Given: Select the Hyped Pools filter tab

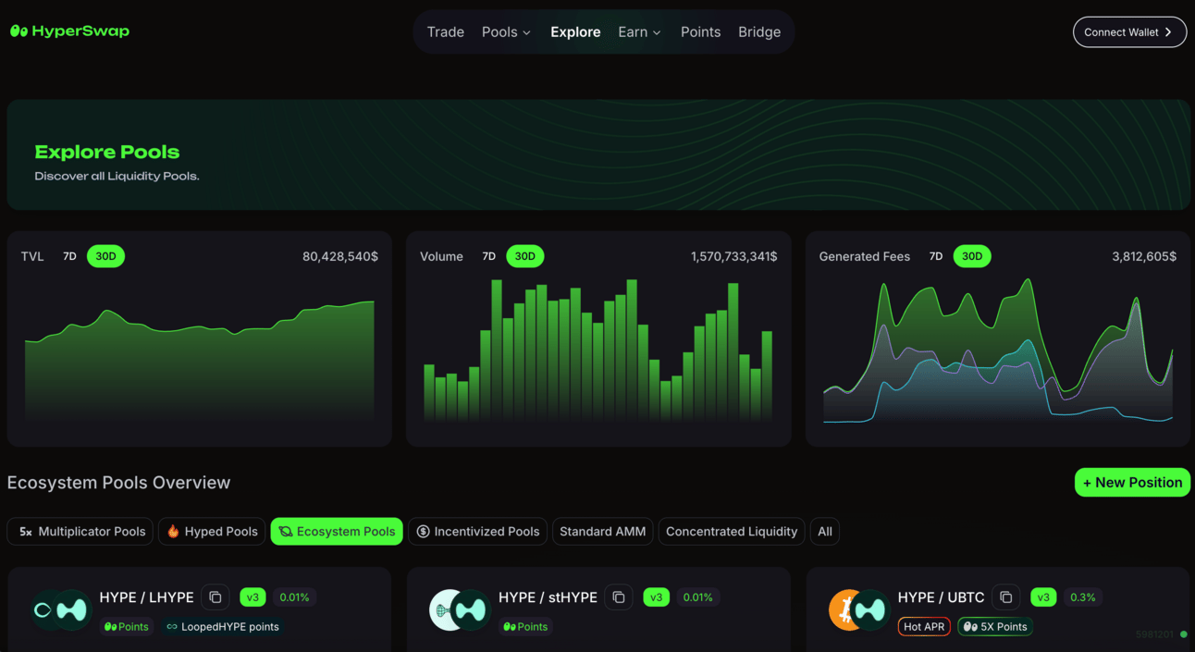Looking at the screenshot, I should tap(212, 532).
